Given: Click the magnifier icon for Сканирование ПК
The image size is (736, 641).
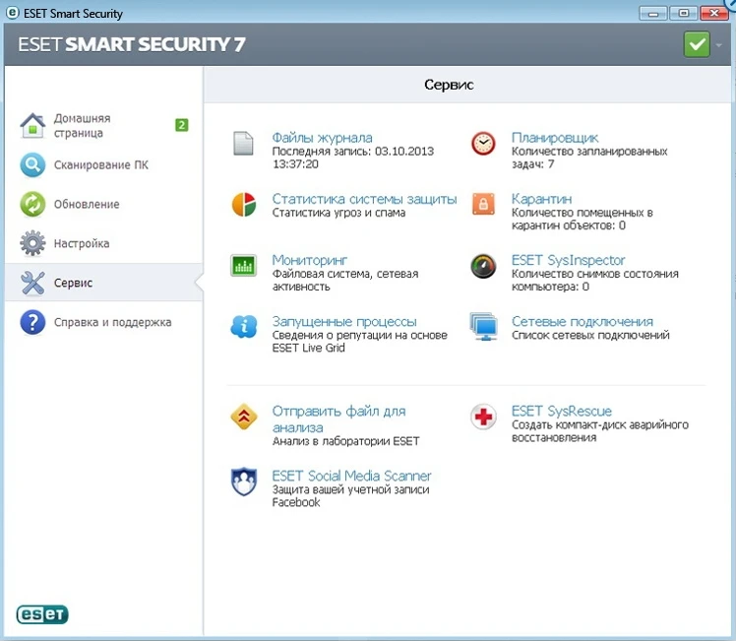Looking at the screenshot, I should tap(32, 164).
